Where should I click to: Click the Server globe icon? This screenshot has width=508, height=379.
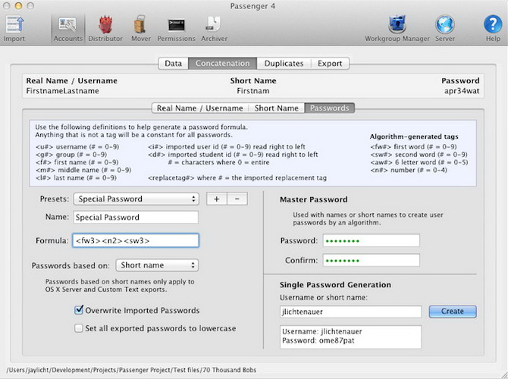[x=445, y=26]
